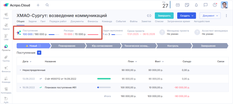Open notifications bell
233x104 pixels.
[x=196, y=5]
